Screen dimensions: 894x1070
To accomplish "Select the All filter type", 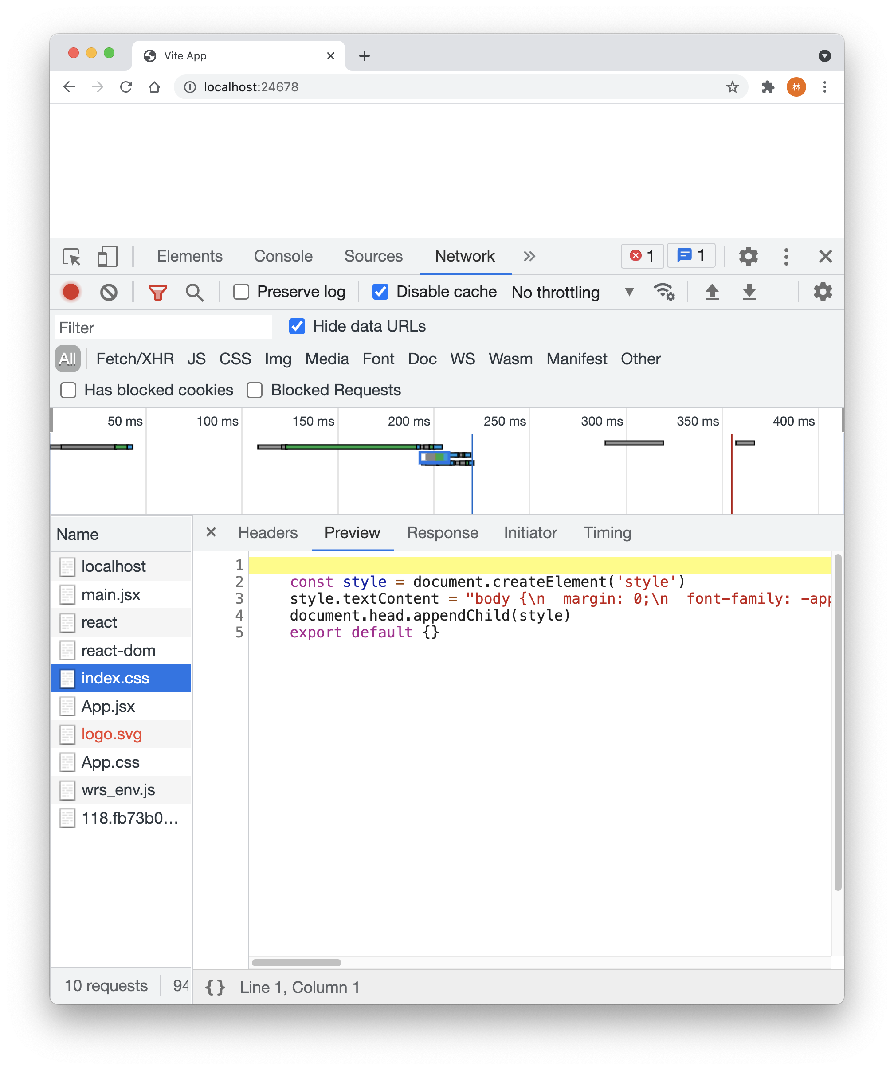I will point(68,359).
